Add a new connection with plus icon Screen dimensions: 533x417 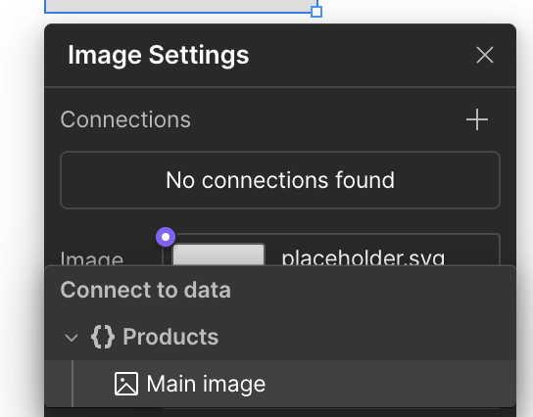(477, 119)
